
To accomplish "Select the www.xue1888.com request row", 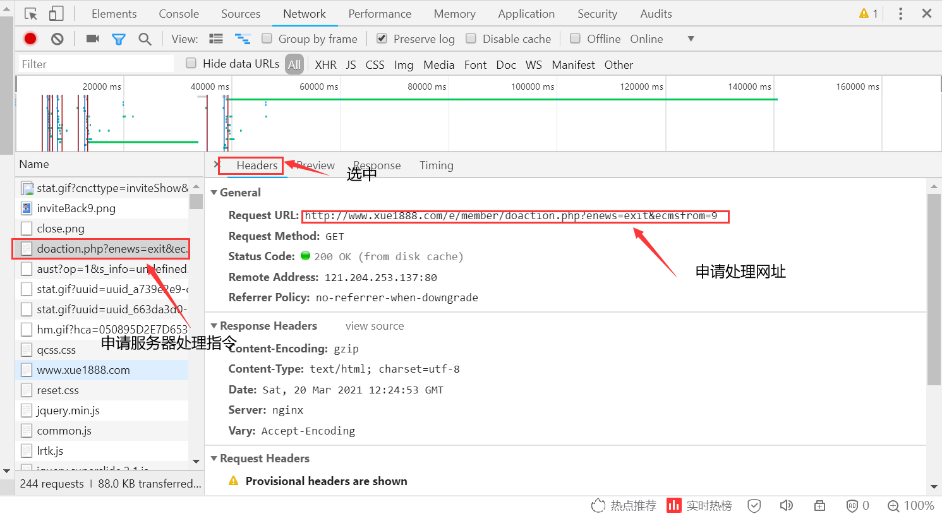I will (102, 370).
